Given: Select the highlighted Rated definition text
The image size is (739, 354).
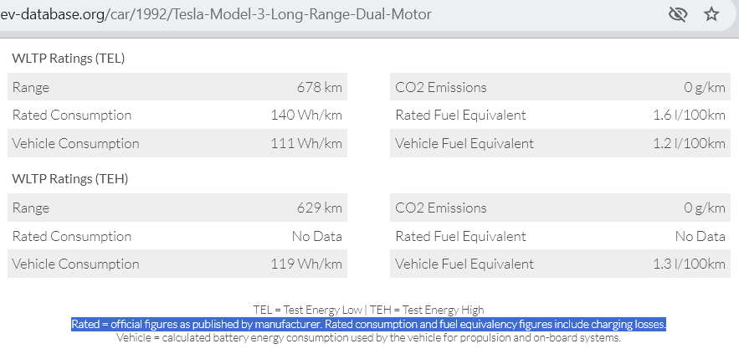Looking at the screenshot, I should click(x=368, y=324).
